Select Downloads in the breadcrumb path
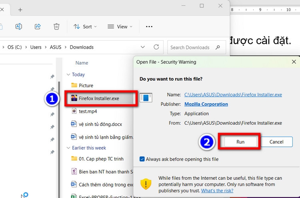The width and height of the screenshot is (300, 198). [x=82, y=47]
